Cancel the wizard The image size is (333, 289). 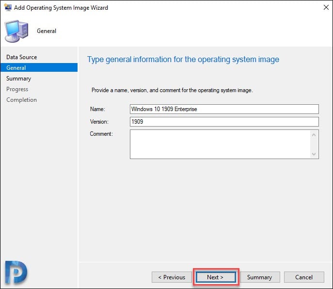pos(304,277)
